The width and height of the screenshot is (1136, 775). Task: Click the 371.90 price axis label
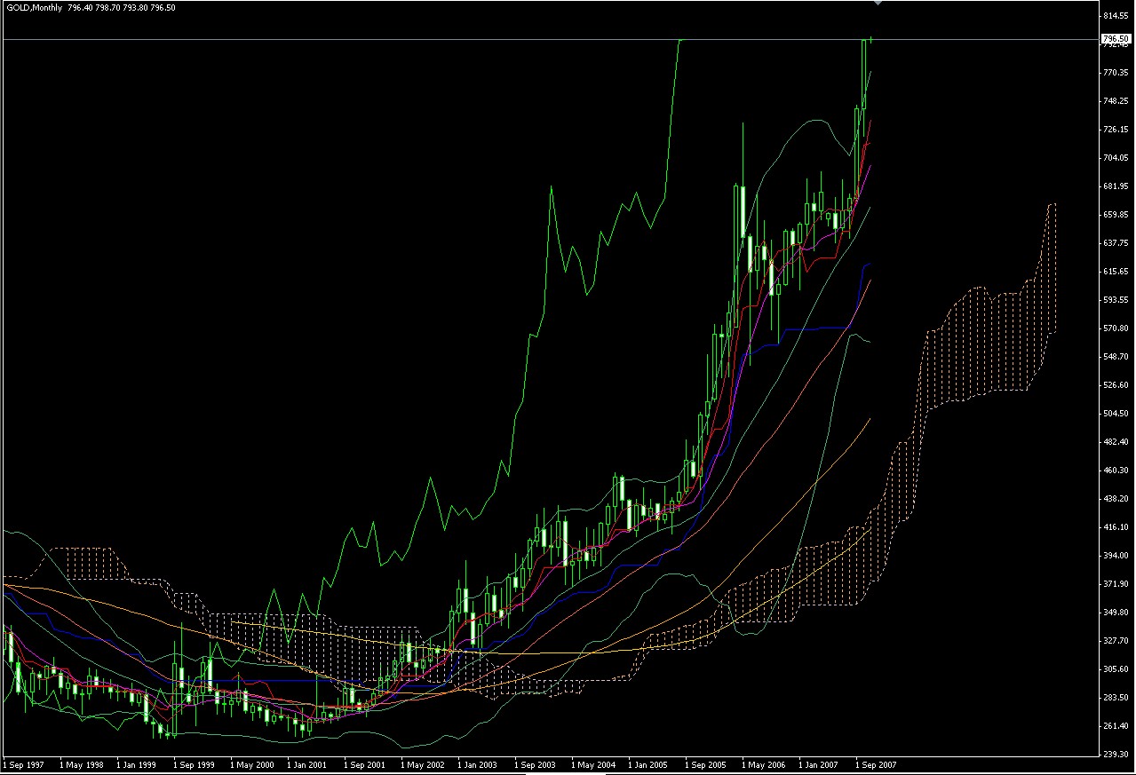1116,584
